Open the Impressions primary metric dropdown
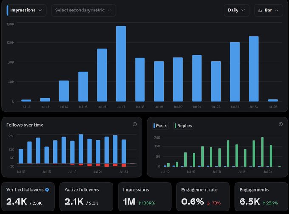 click(x=26, y=10)
